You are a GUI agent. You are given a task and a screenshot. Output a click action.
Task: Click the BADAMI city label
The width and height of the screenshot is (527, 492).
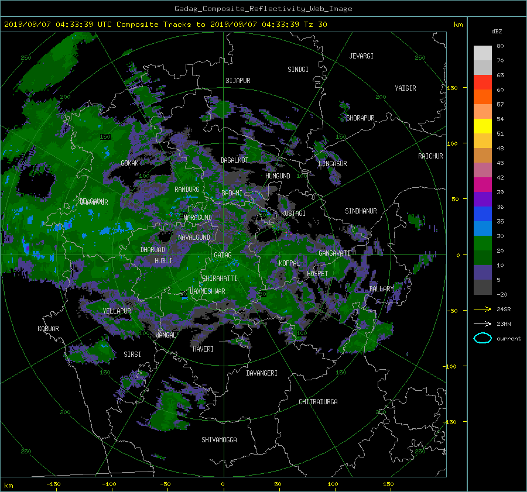coord(232,193)
